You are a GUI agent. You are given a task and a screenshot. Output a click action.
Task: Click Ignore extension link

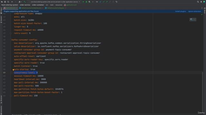pos(194,11)
